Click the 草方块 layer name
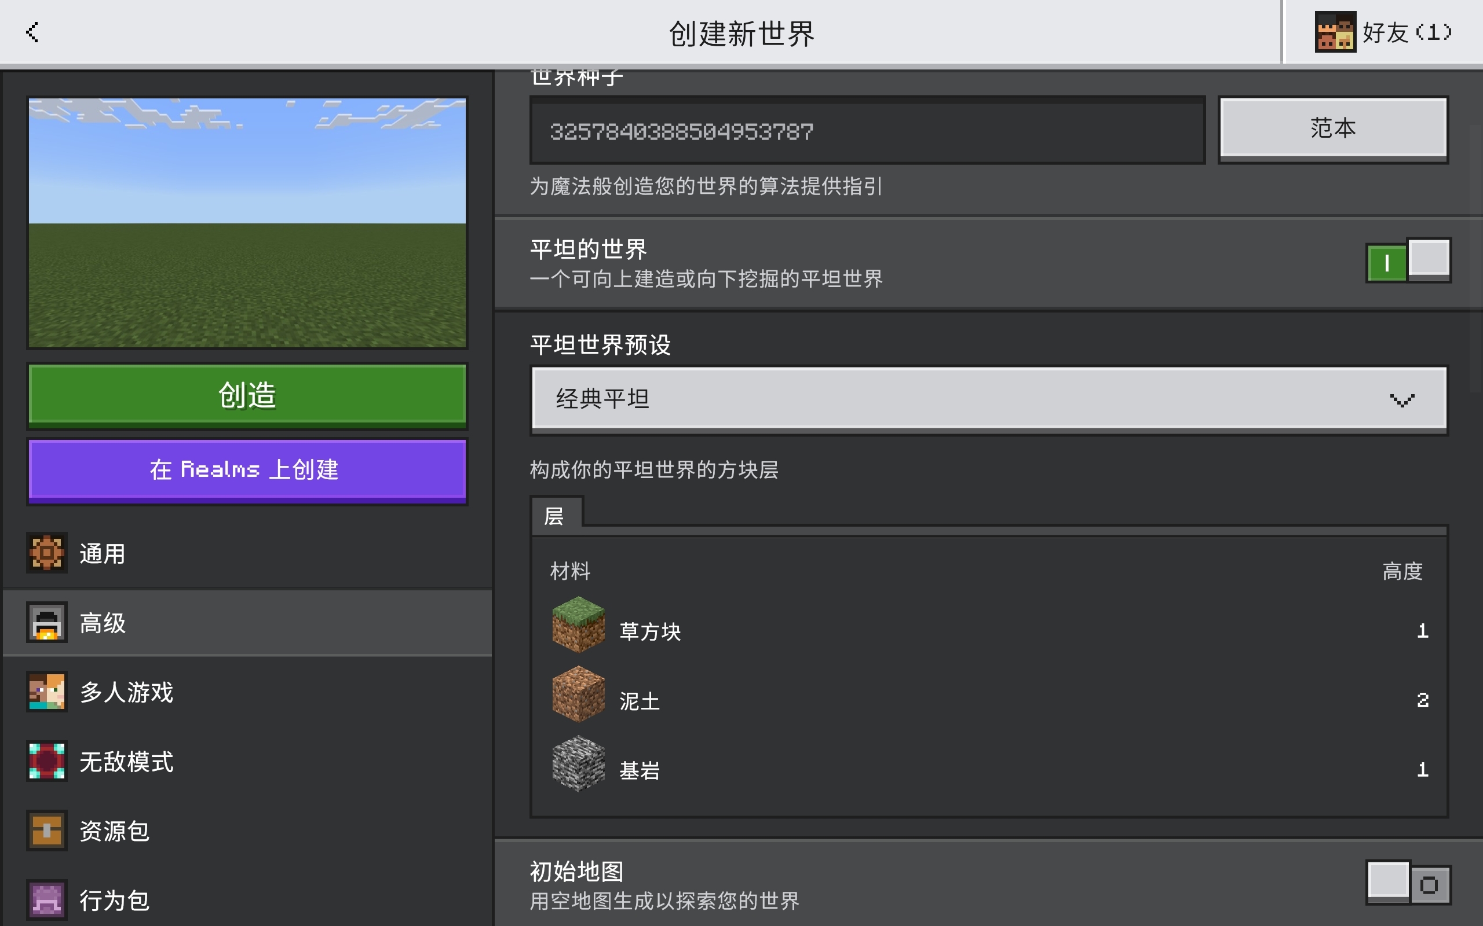The width and height of the screenshot is (1483, 926). click(x=649, y=631)
